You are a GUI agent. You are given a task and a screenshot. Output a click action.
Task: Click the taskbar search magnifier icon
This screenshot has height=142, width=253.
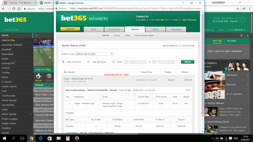[x=13, y=138]
